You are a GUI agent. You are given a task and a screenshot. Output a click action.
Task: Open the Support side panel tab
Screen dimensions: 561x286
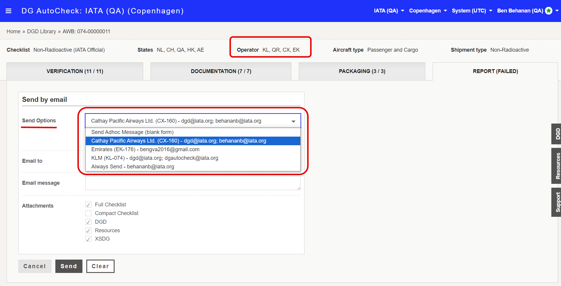556,202
